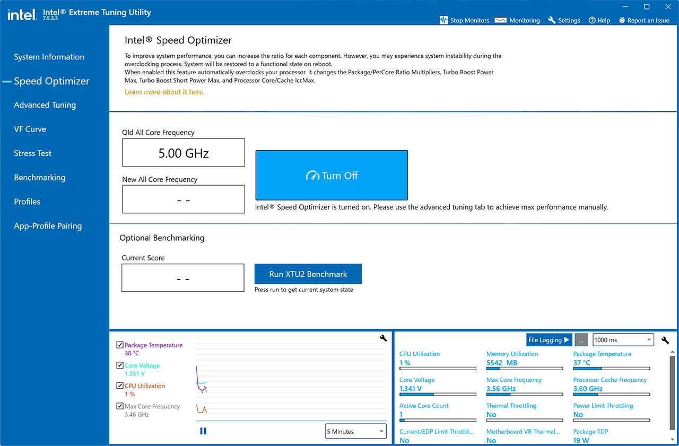Click the Package TDP monitor label
The image size is (679, 446).
[590, 432]
